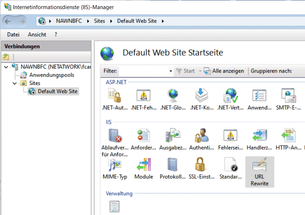
Task: Open the Anforderungsfilterung icon
Action: (x=143, y=135)
